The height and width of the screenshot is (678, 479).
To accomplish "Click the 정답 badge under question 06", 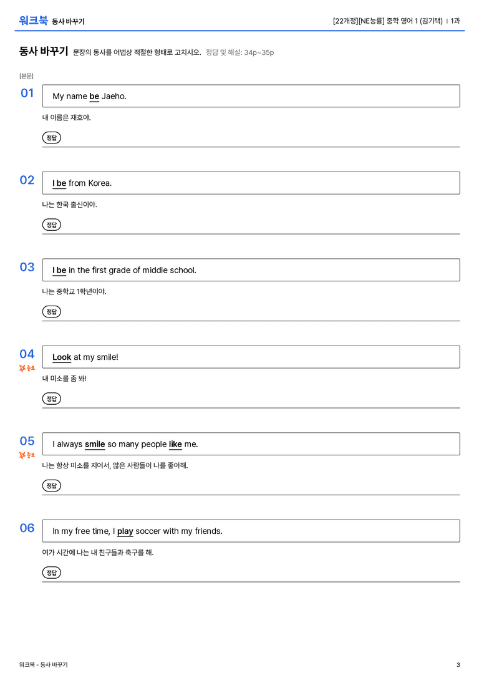I will [x=51, y=573].
